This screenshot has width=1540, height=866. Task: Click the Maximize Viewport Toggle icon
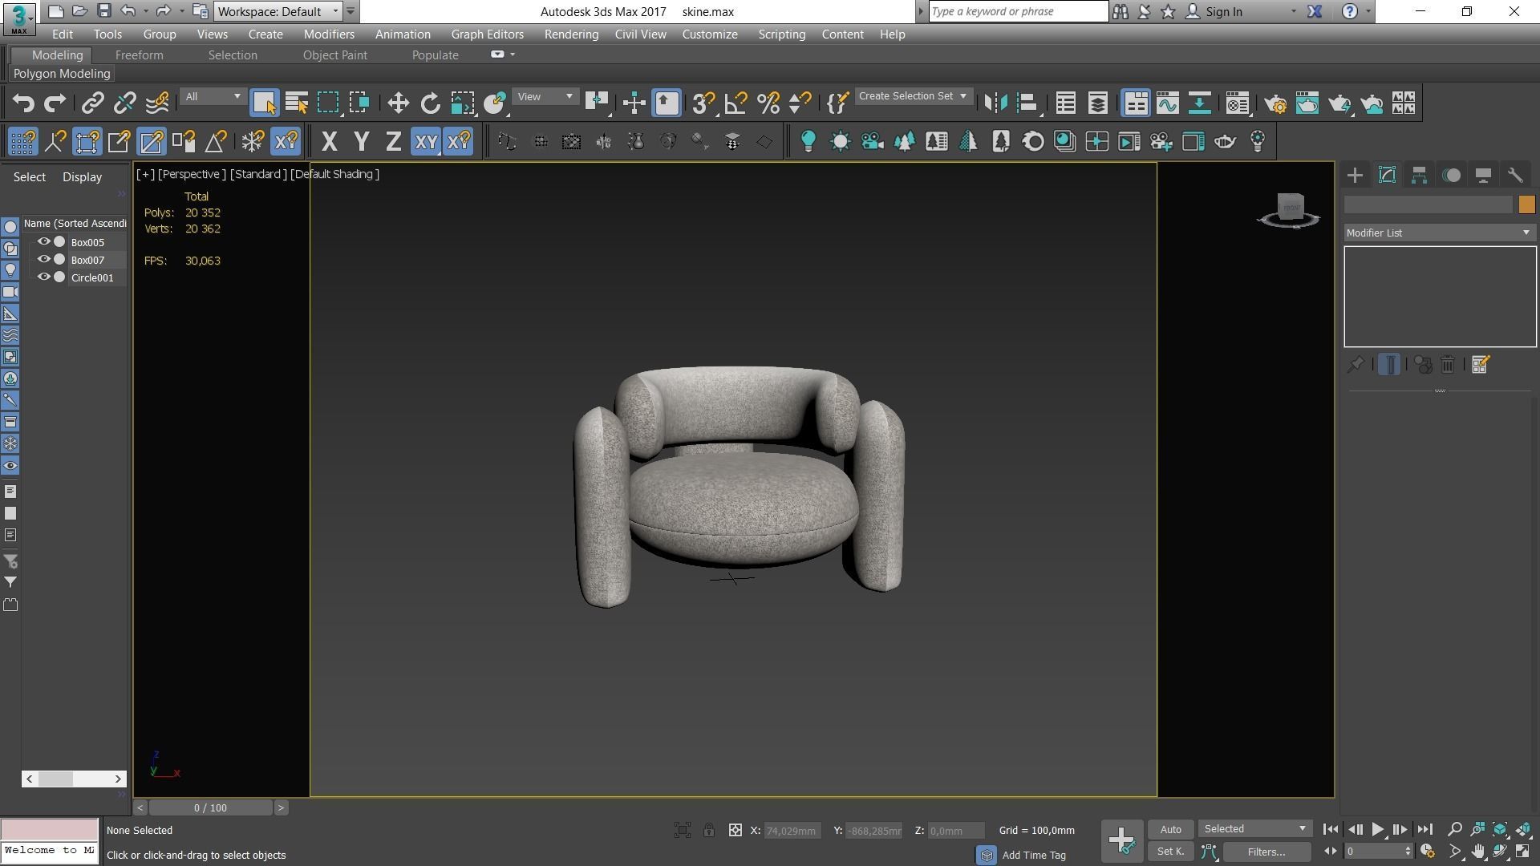pos(1523,852)
